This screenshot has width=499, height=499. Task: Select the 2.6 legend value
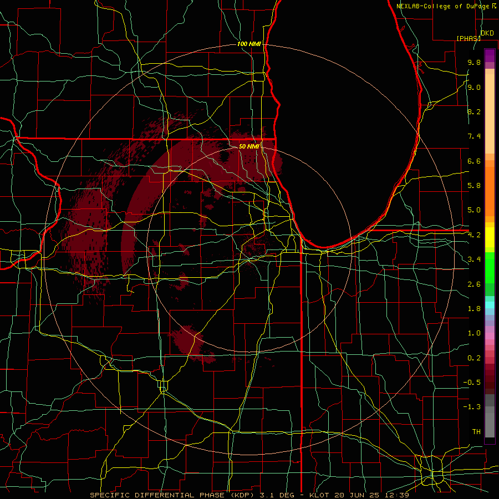[x=474, y=284]
